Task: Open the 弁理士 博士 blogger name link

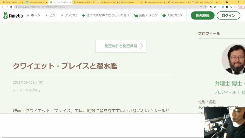Action: pyautogui.click(x=230, y=84)
